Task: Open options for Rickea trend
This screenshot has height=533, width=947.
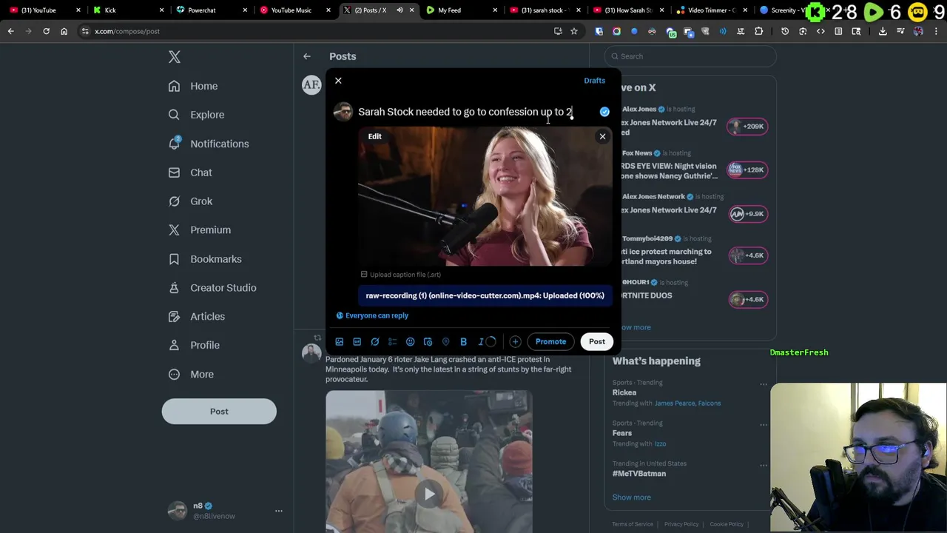Action: 764,384
